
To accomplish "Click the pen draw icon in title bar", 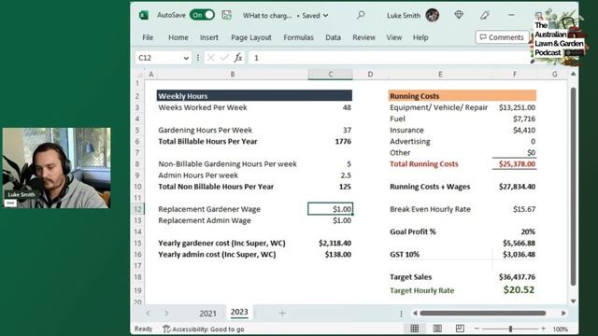I will pos(485,15).
